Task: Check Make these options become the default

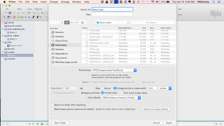Action: [52, 109]
